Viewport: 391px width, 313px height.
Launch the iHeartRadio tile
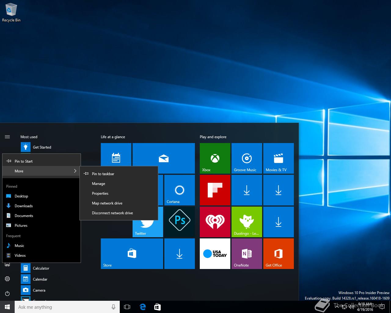tap(215, 222)
